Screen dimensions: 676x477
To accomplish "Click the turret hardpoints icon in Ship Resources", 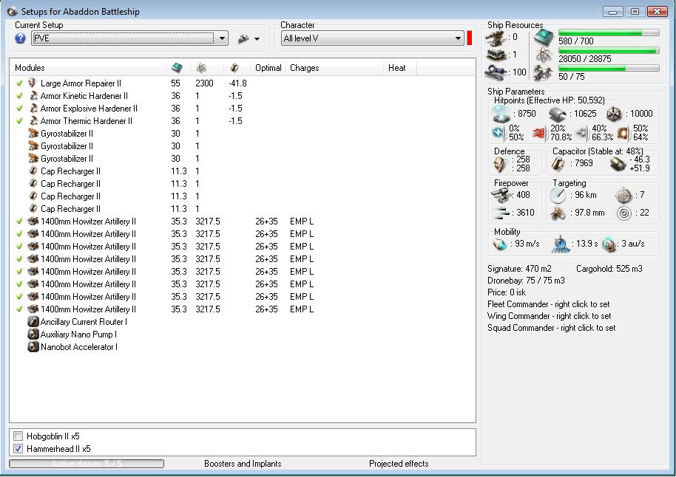I will [495, 38].
